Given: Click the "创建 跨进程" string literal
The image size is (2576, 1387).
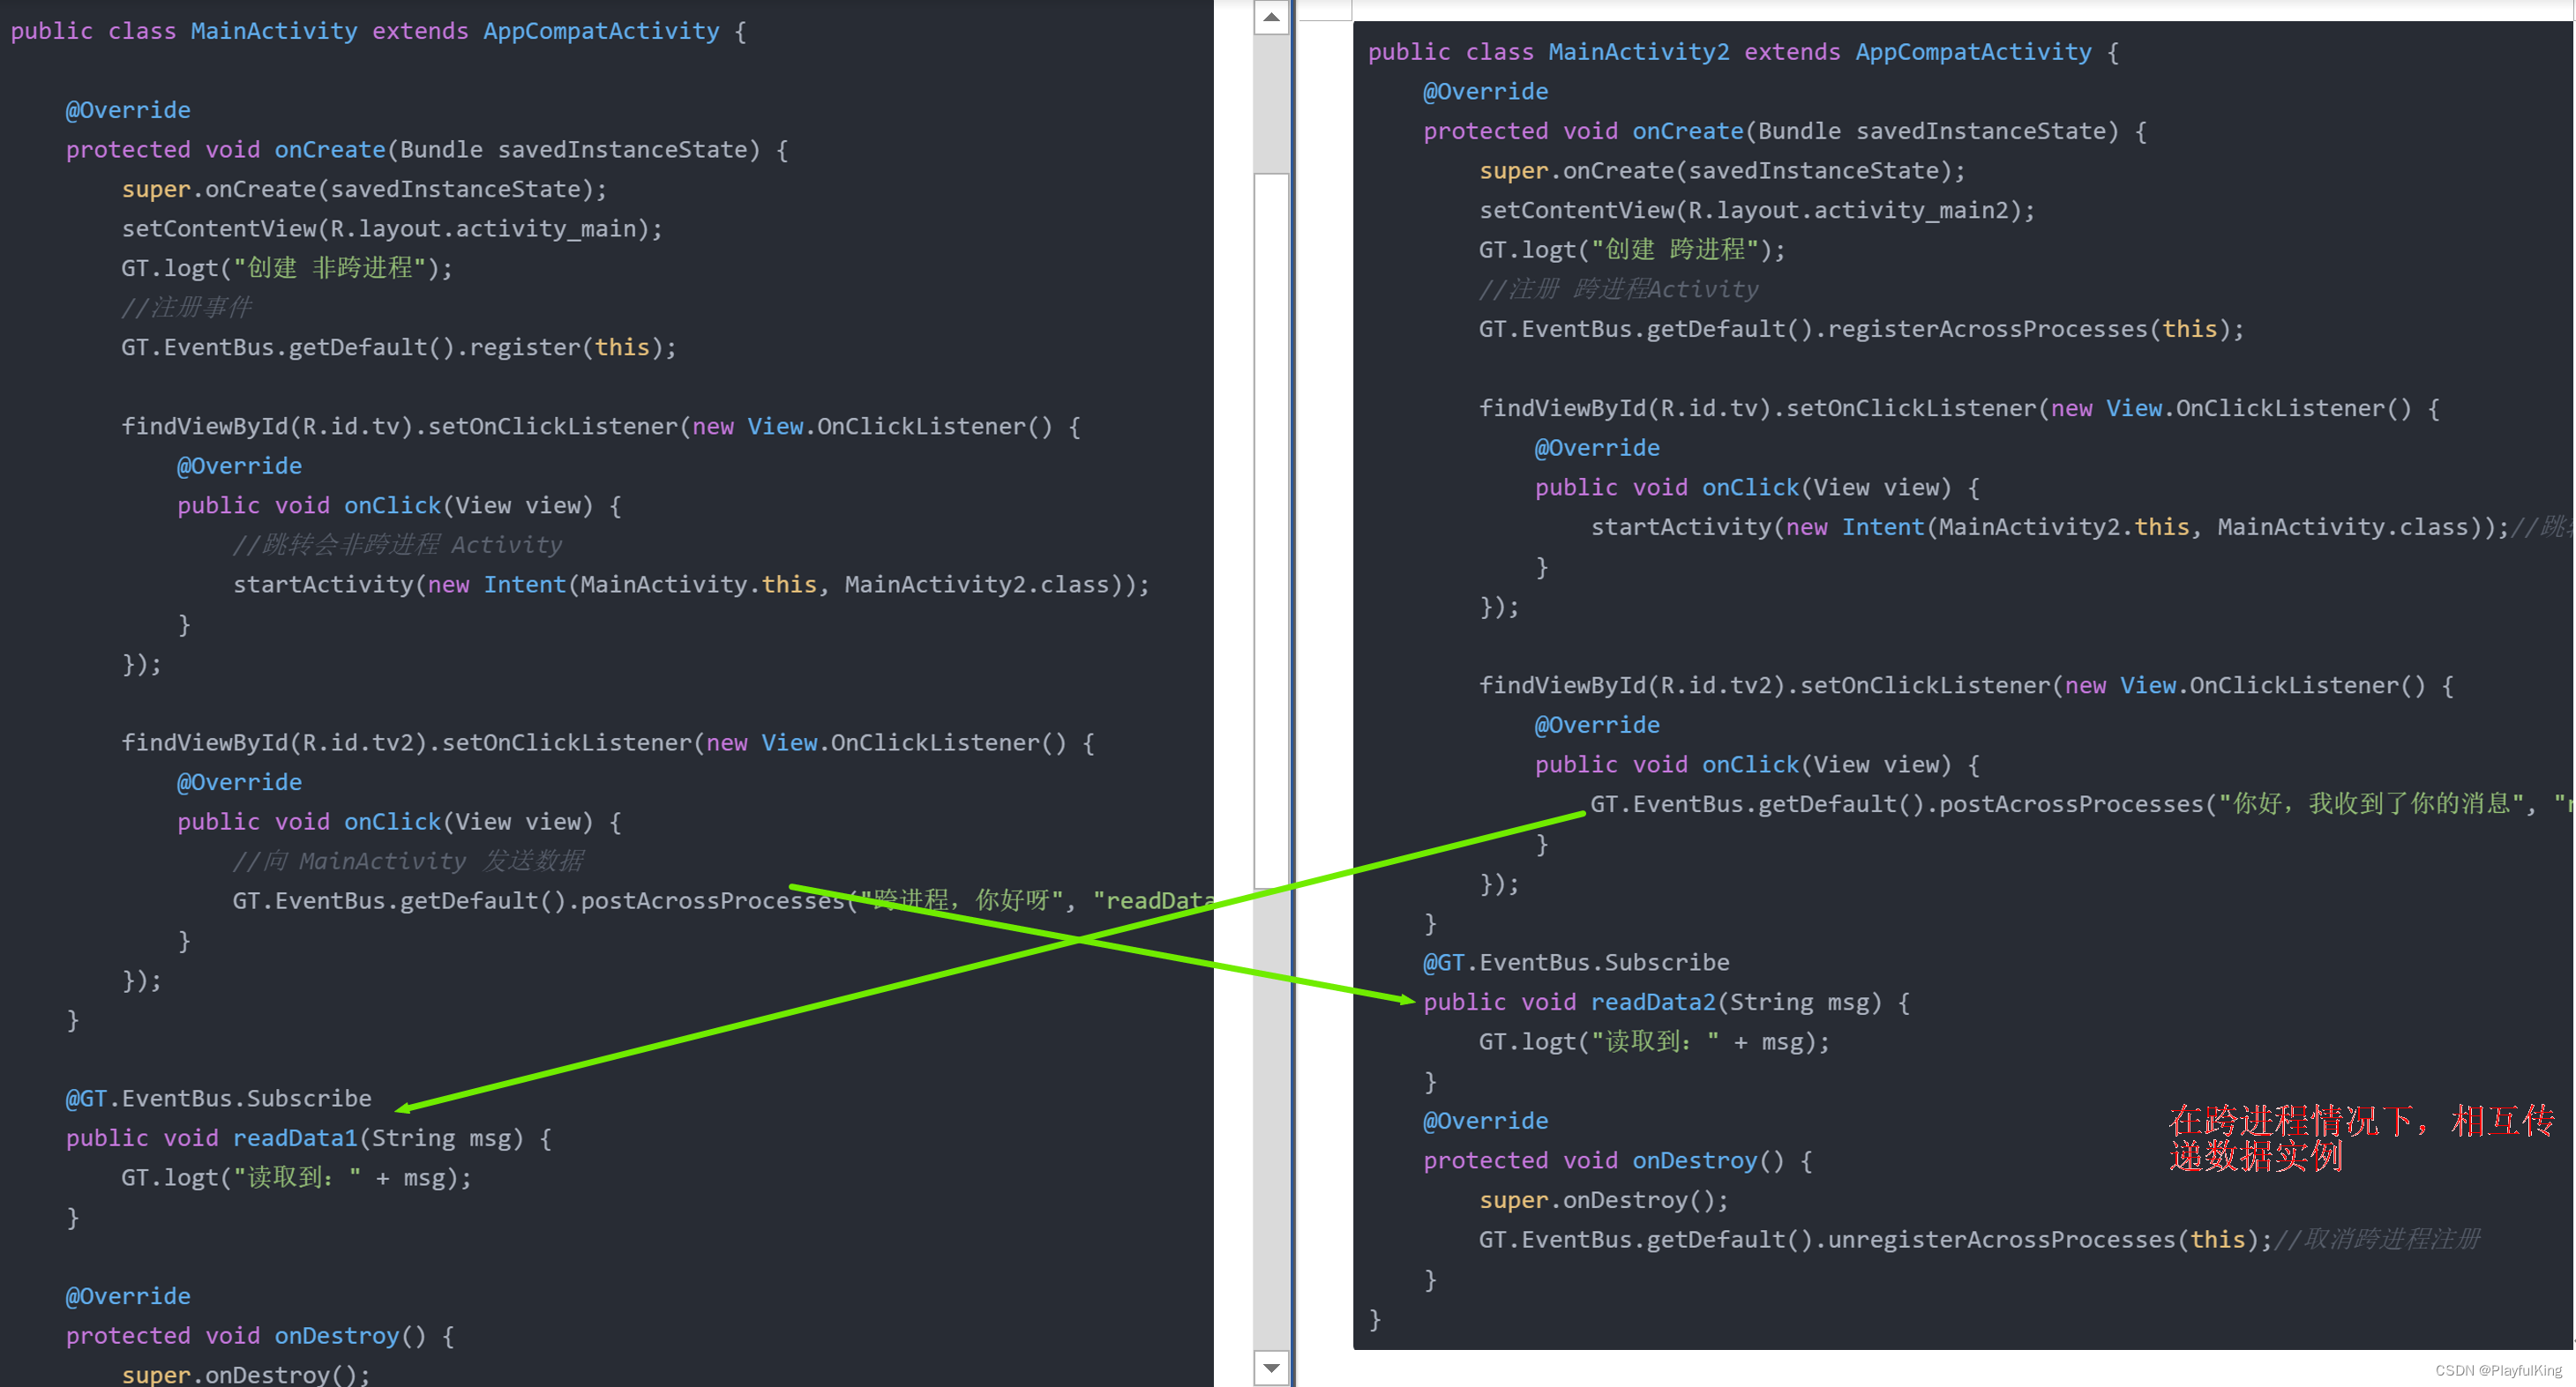Looking at the screenshot, I should pos(1674,250).
